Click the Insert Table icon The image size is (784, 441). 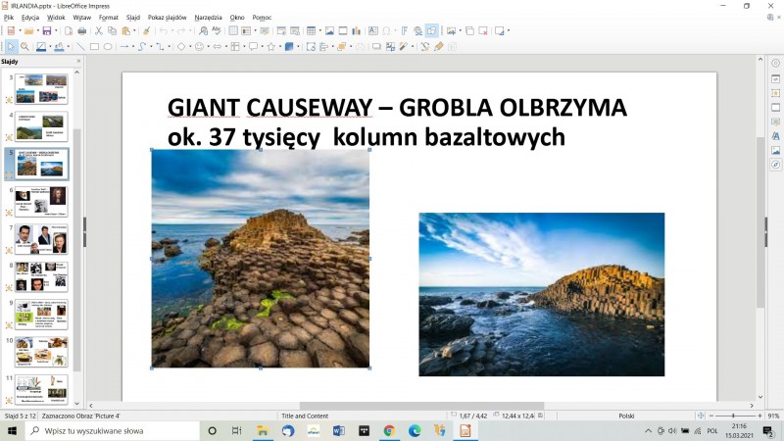click(312, 30)
